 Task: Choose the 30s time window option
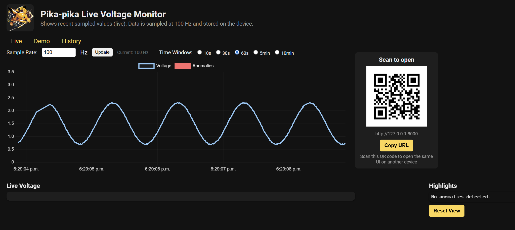(218, 52)
